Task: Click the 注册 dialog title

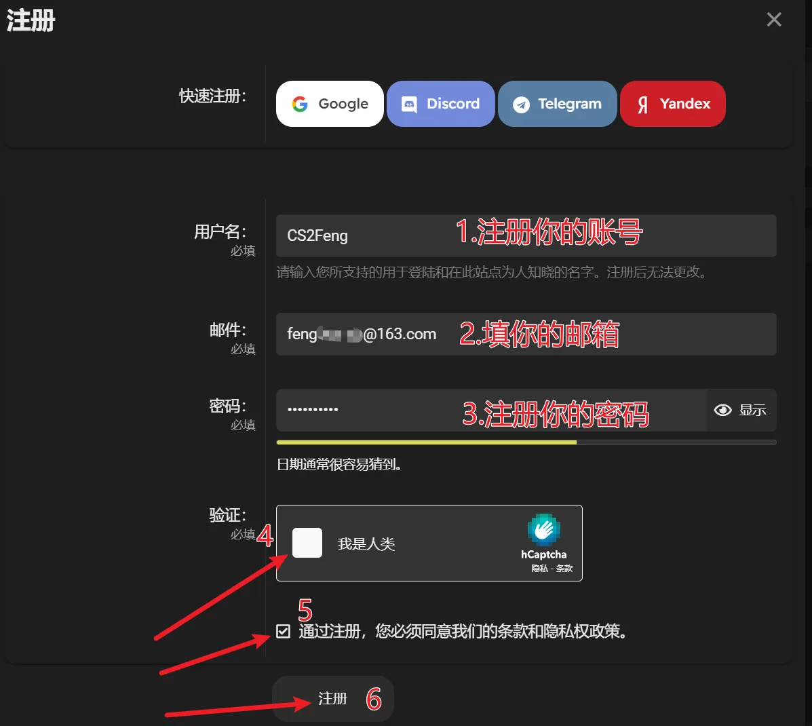Action: pos(31,21)
